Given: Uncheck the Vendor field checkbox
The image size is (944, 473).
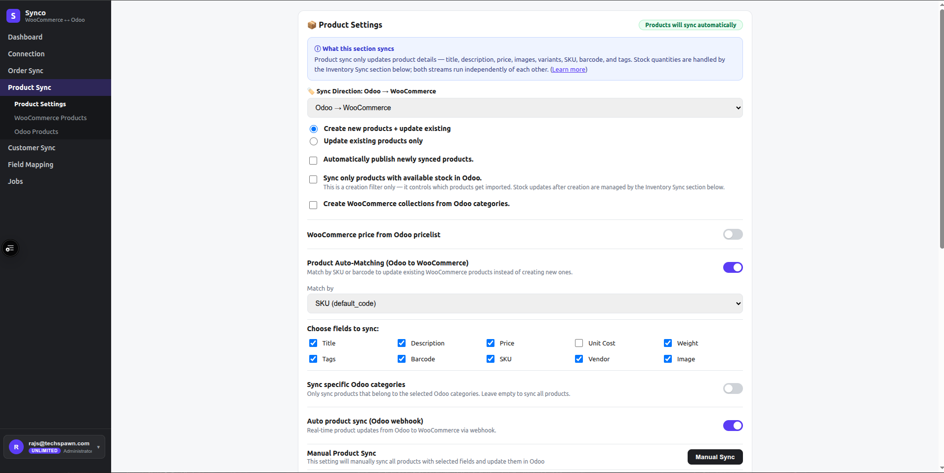Looking at the screenshot, I should coord(579,359).
